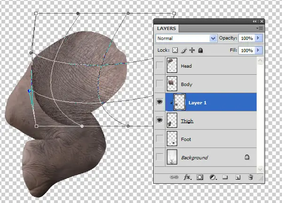
Task: Click the lock transparent pixels icon
Action: [175, 50]
